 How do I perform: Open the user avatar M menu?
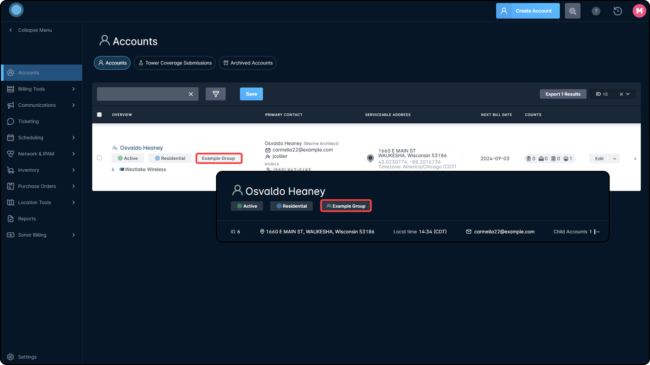click(639, 11)
